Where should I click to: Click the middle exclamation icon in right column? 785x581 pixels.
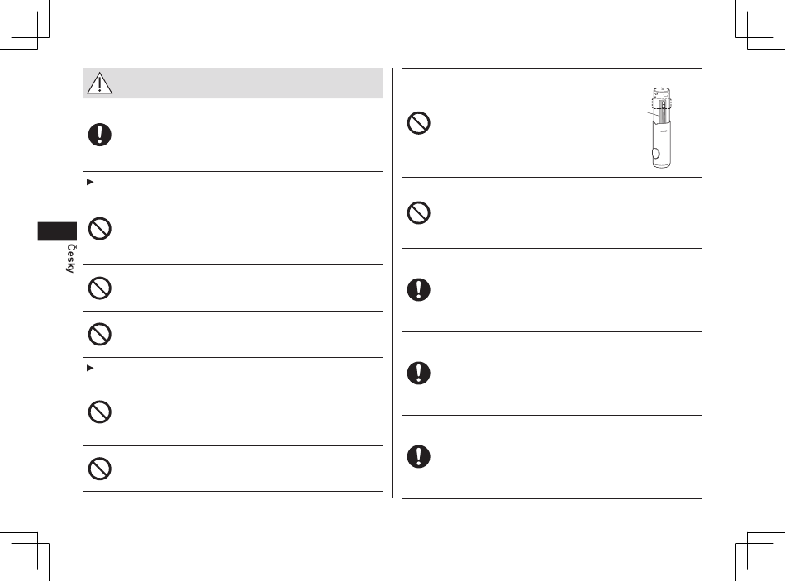tap(419, 373)
